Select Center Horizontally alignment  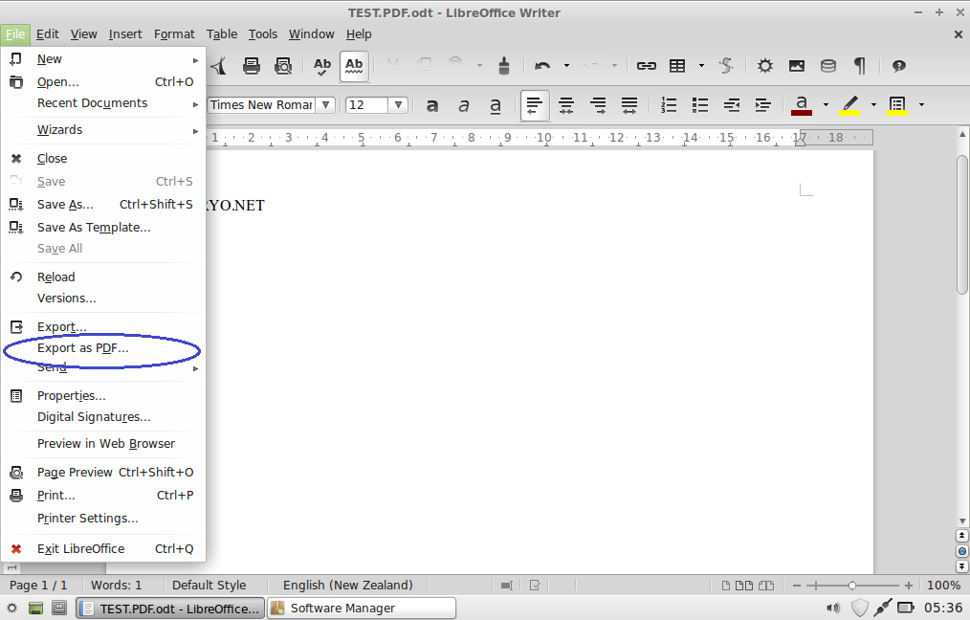click(x=566, y=106)
